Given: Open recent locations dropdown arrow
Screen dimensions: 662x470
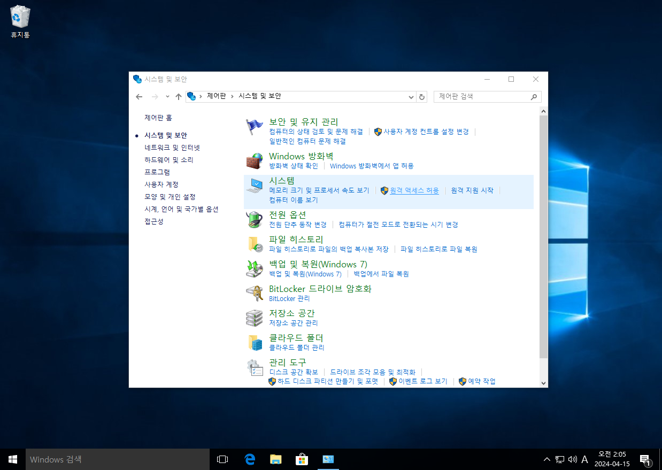Looking at the screenshot, I should (x=167, y=97).
